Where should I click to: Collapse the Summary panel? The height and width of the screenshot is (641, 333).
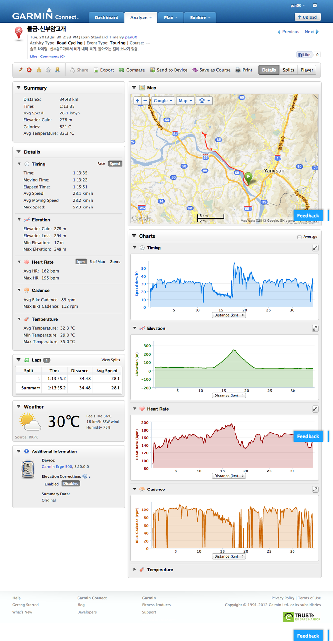click(x=19, y=88)
